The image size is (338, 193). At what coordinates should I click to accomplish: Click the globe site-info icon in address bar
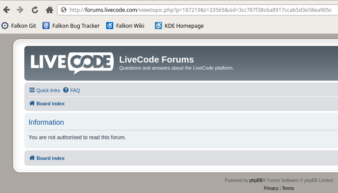pos(64,10)
